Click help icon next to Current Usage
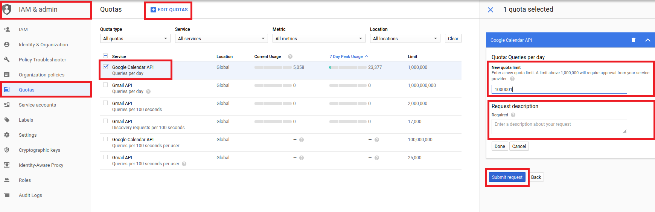Image resolution: width=655 pixels, height=212 pixels. pos(290,56)
